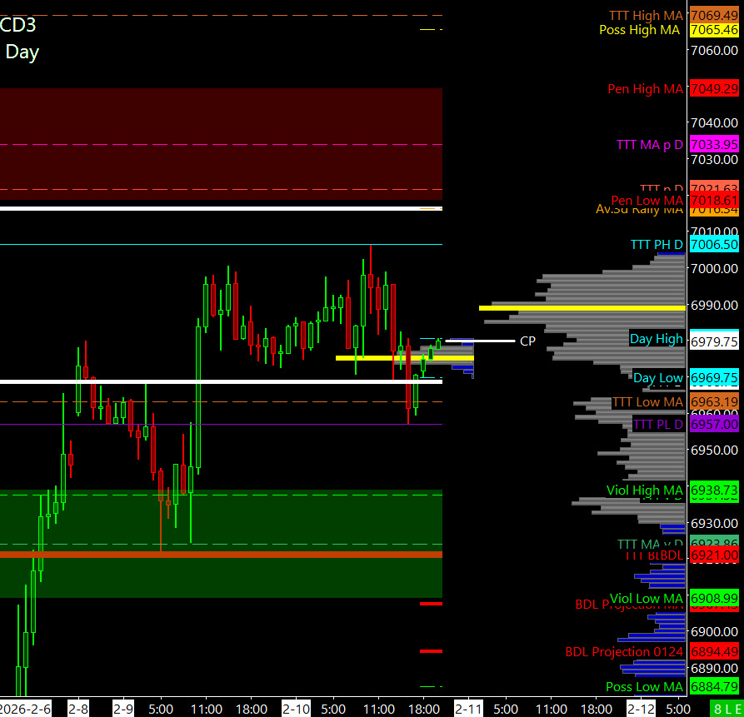Select the cyan TTT PH D tag 7006.50

714,244
